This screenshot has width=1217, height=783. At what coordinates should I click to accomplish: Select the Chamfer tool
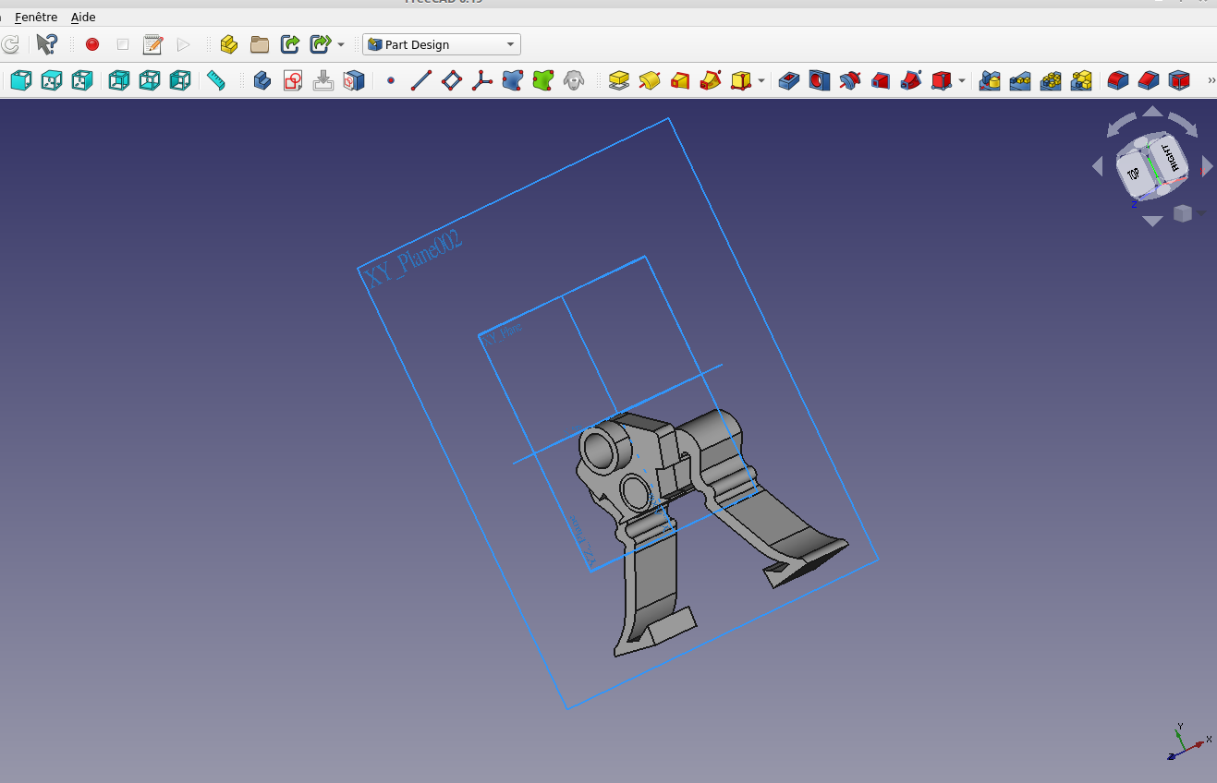click(1149, 81)
